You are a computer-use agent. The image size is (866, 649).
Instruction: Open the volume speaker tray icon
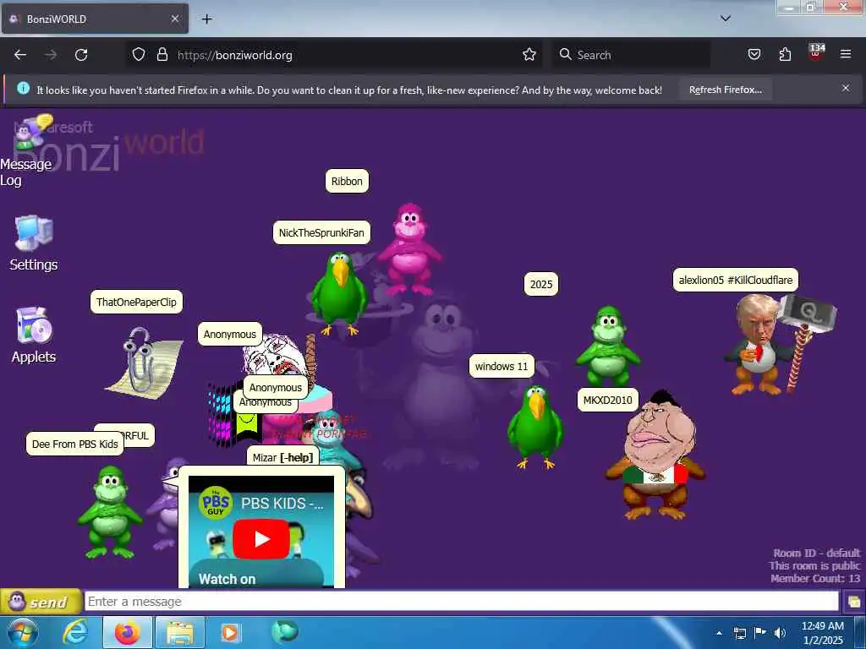(781, 633)
